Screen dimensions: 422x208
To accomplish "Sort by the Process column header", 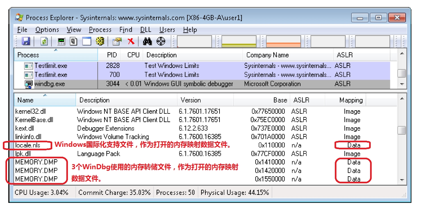I will pos(56,55).
